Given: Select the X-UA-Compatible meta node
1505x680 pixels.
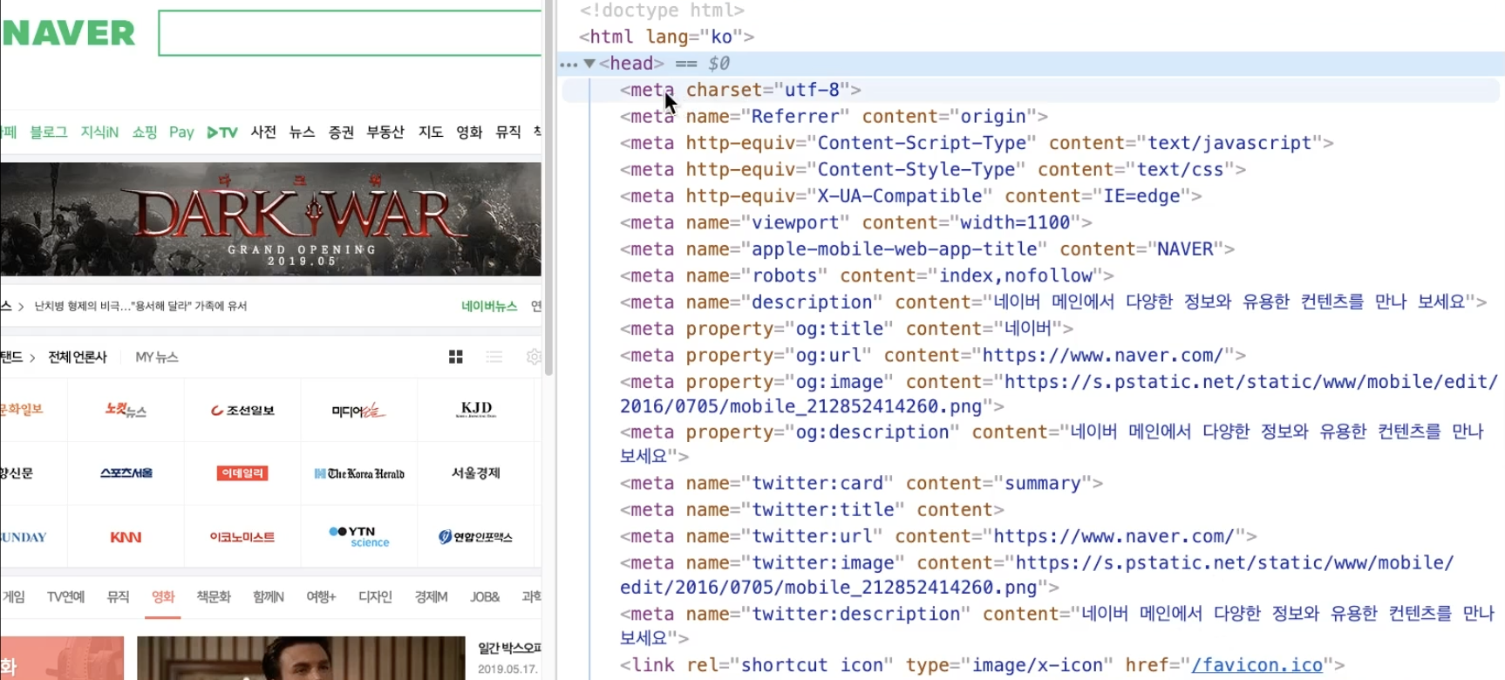Looking at the screenshot, I should click(x=910, y=196).
